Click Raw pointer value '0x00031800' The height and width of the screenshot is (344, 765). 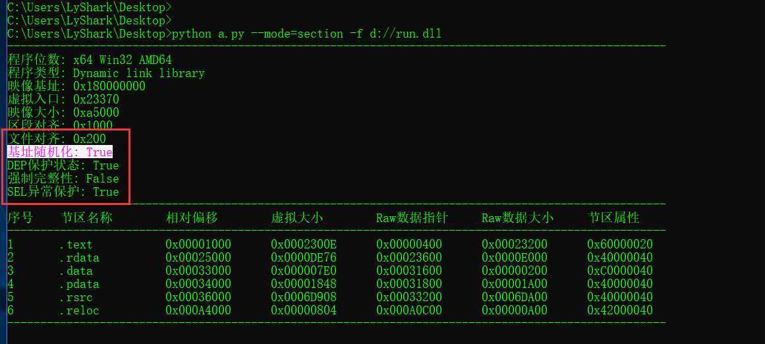click(x=409, y=284)
